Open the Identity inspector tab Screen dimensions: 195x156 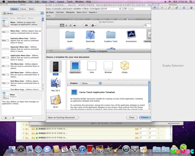tap(191, 8)
